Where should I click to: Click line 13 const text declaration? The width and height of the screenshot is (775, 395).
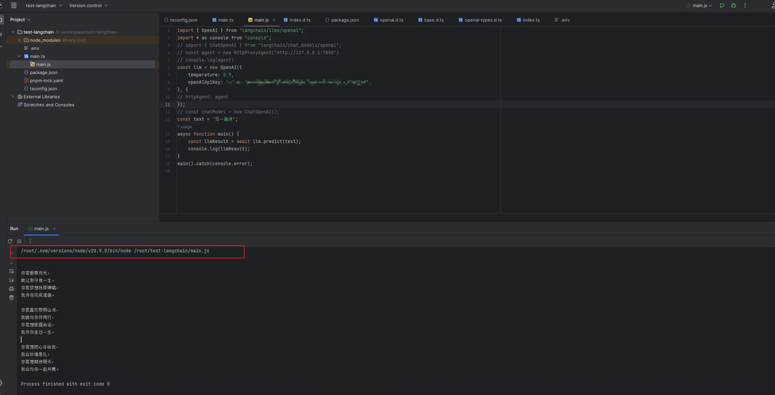click(207, 119)
